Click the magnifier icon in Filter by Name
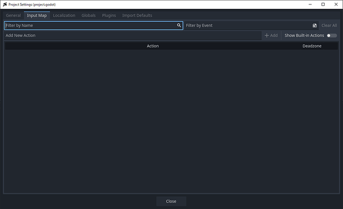Screen dimensions: 343x209 [x=179, y=25]
